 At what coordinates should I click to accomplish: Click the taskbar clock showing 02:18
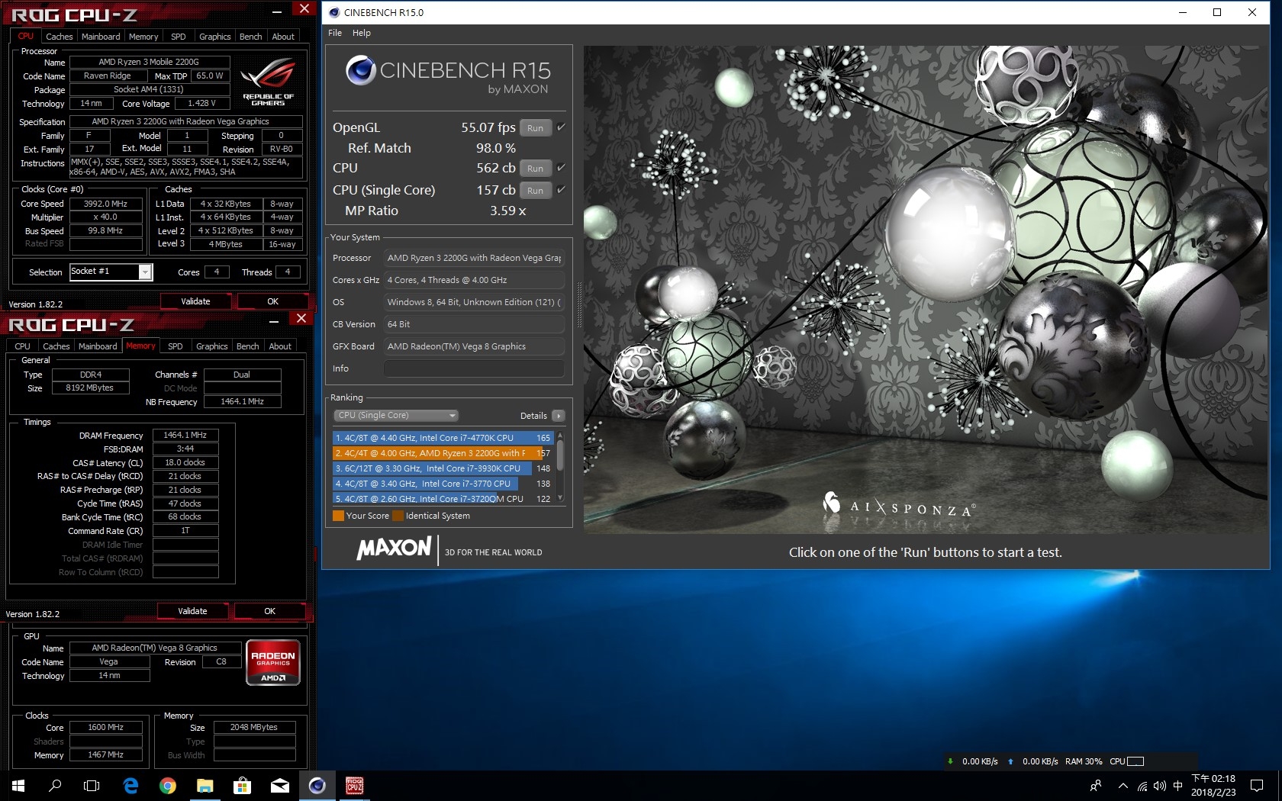point(1213,786)
